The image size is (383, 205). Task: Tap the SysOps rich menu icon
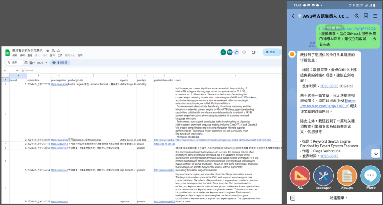pos(347,176)
